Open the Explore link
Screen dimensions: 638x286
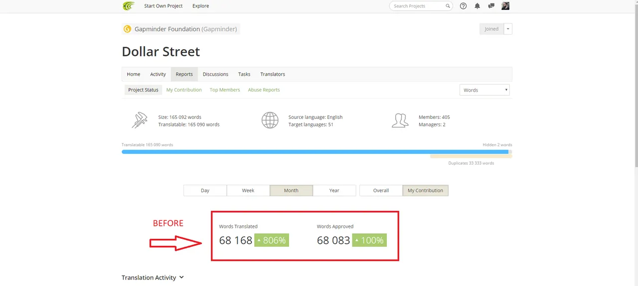(201, 6)
